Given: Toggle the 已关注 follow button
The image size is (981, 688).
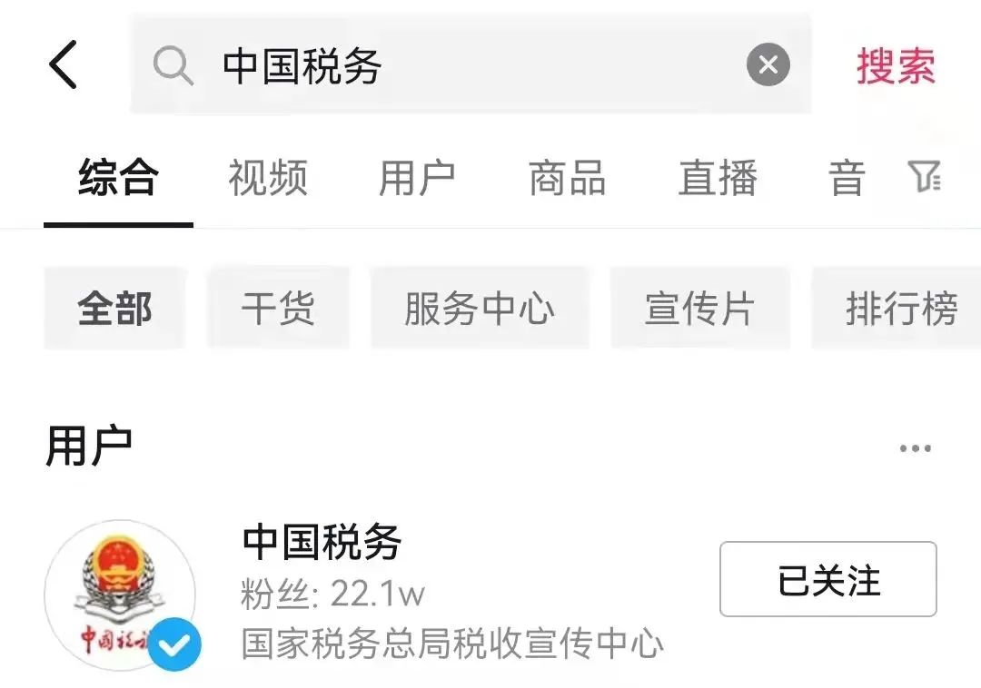Looking at the screenshot, I should (x=827, y=579).
